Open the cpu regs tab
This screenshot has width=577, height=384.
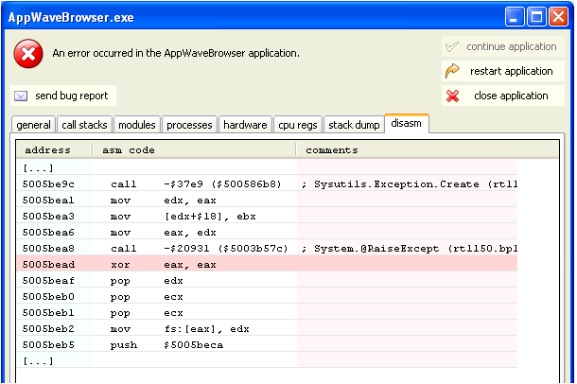point(298,125)
